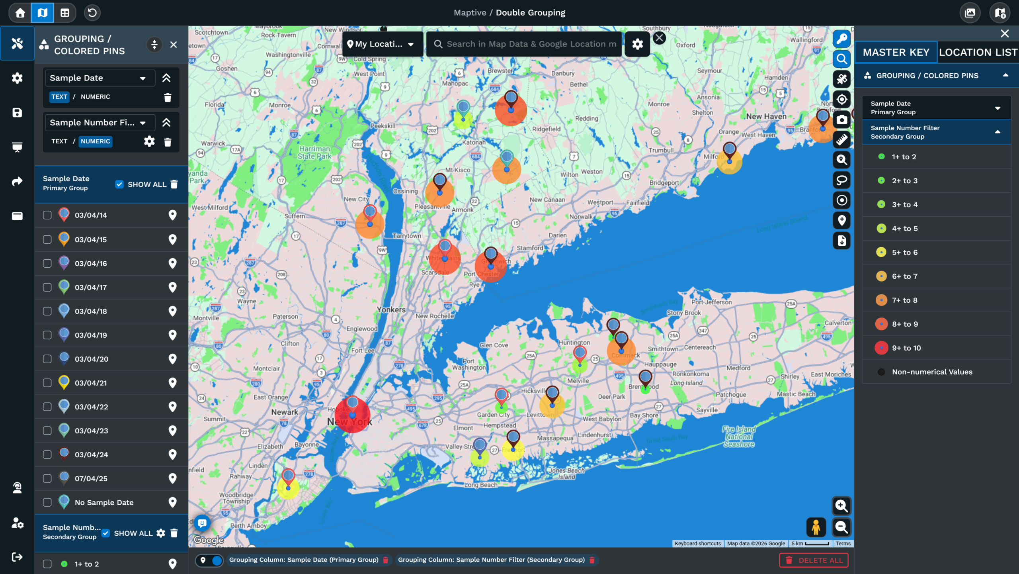The image size is (1019, 574).
Task: Check the 03/04/14 group checkbox
Action: (x=47, y=215)
